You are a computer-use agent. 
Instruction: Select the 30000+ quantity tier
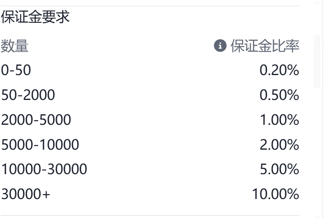tap(25, 194)
